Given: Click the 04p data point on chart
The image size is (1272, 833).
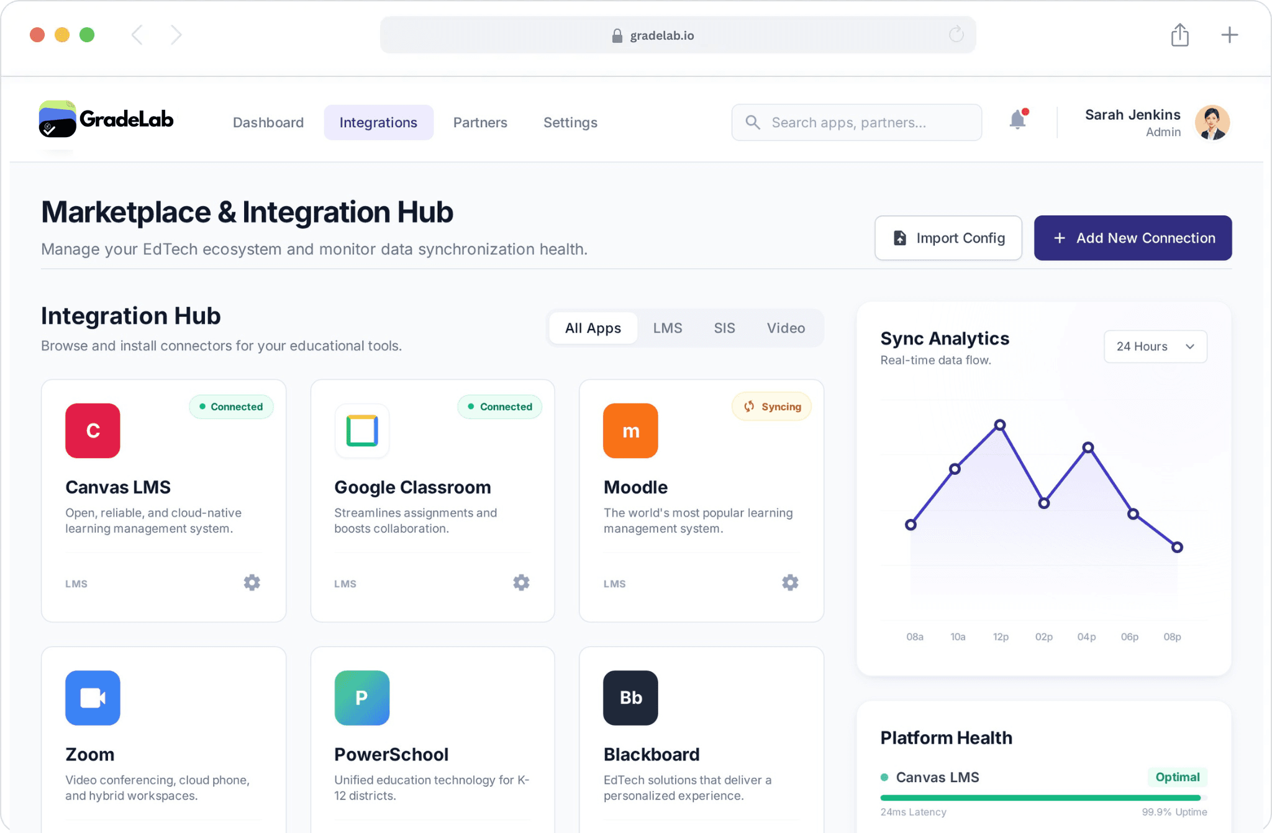Looking at the screenshot, I should (1088, 448).
